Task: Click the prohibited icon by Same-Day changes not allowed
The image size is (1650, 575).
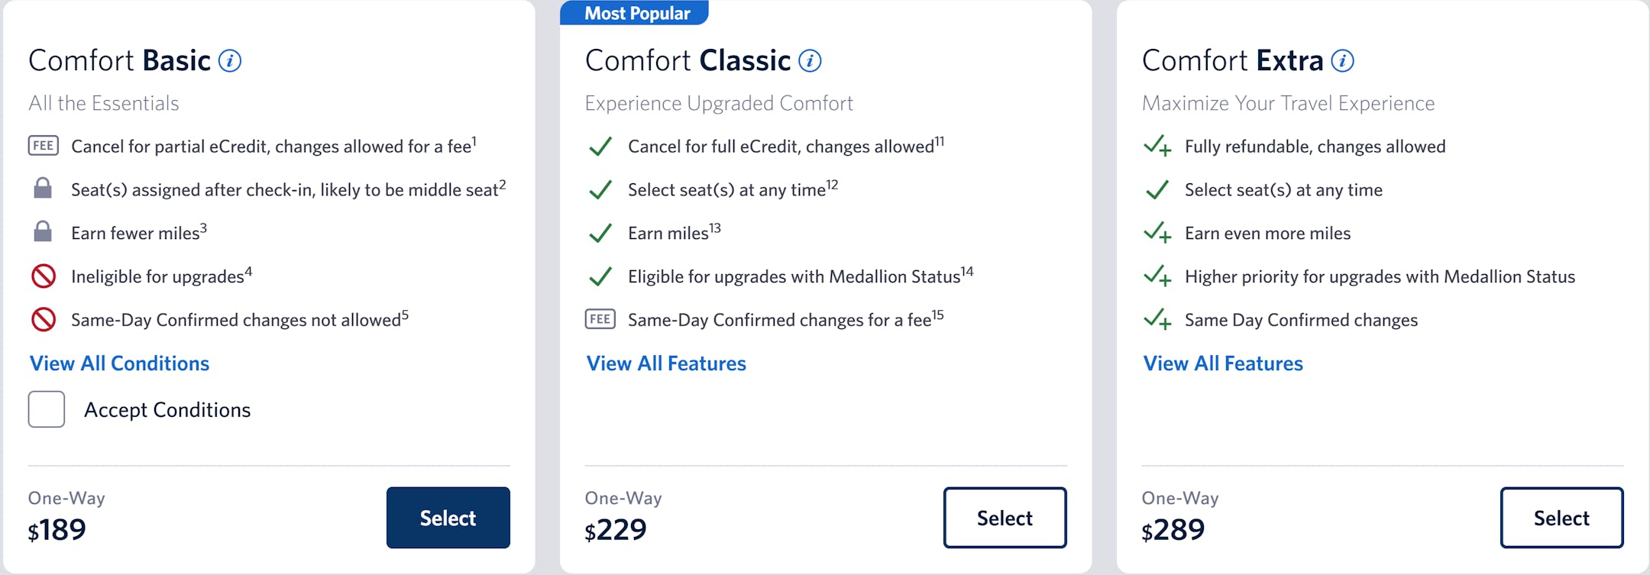Action: [44, 319]
